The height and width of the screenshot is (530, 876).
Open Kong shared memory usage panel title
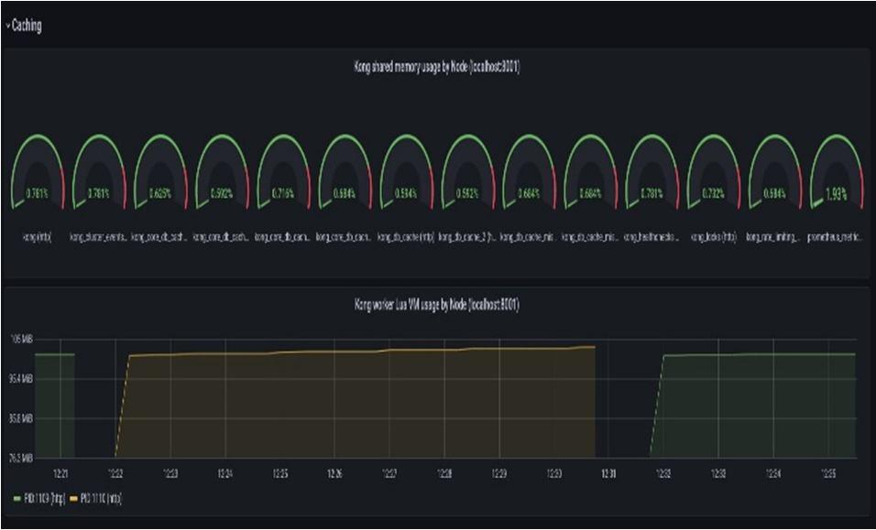pos(437,68)
